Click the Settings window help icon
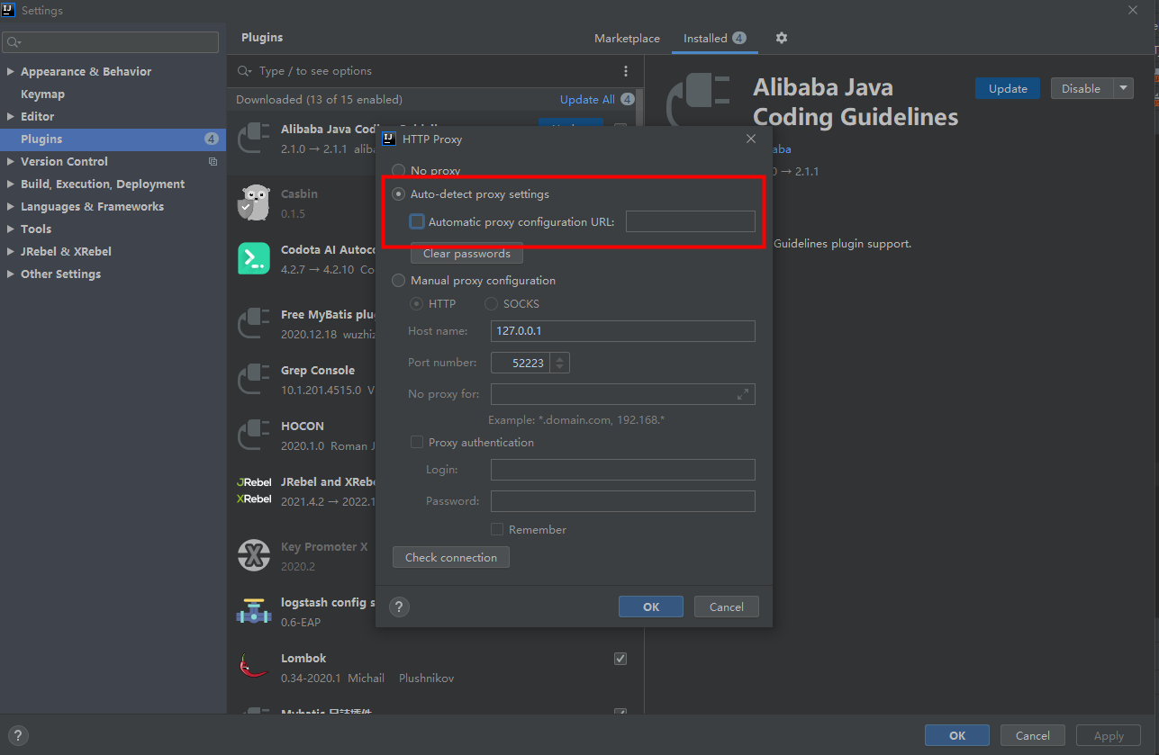Image resolution: width=1159 pixels, height=755 pixels. (17, 735)
